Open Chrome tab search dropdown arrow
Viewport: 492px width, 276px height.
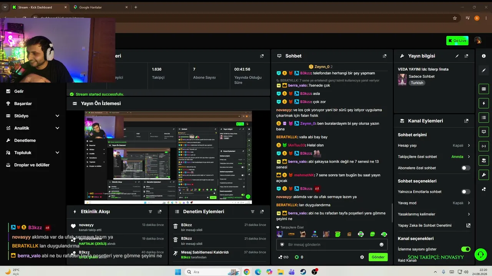[x=5, y=7]
